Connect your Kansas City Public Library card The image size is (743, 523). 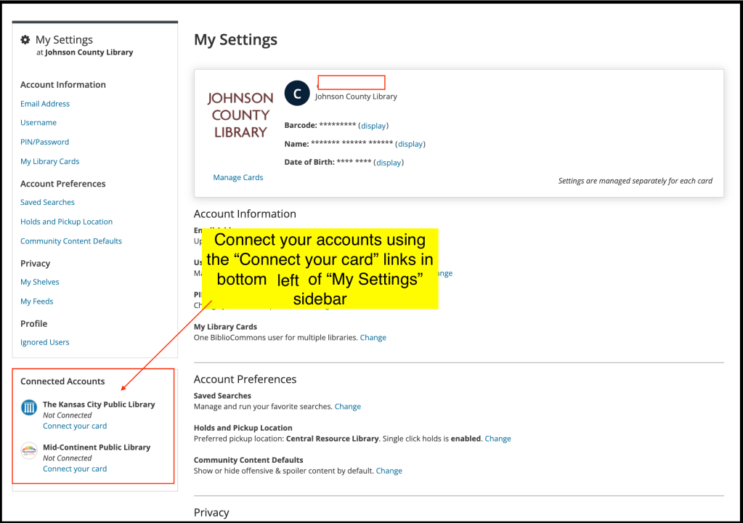(75, 426)
